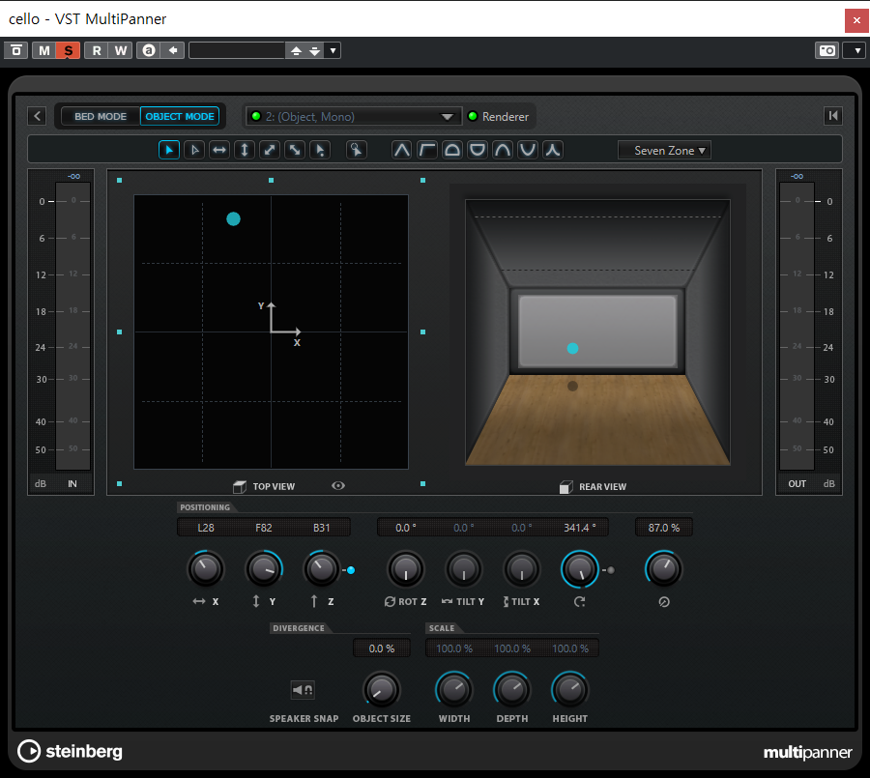The image size is (870, 778).
Task: Load next preset with down arrow
Action: (x=314, y=50)
